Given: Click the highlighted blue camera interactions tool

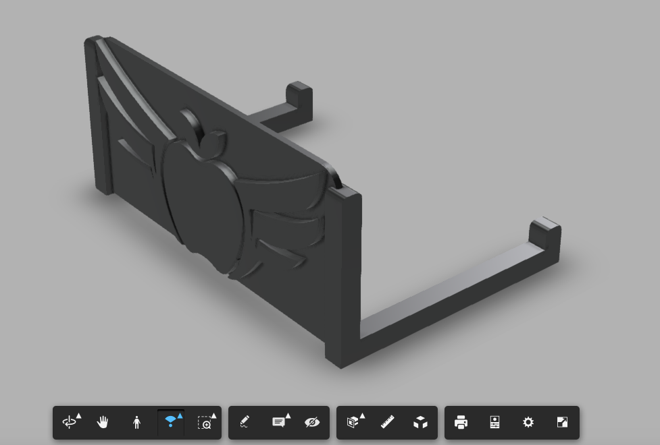Looking at the screenshot, I should pyautogui.click(x=171, y=422).
